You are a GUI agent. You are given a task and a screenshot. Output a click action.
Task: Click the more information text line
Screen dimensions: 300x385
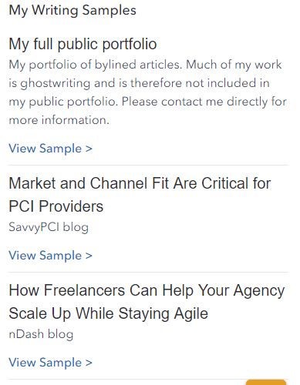59,120
